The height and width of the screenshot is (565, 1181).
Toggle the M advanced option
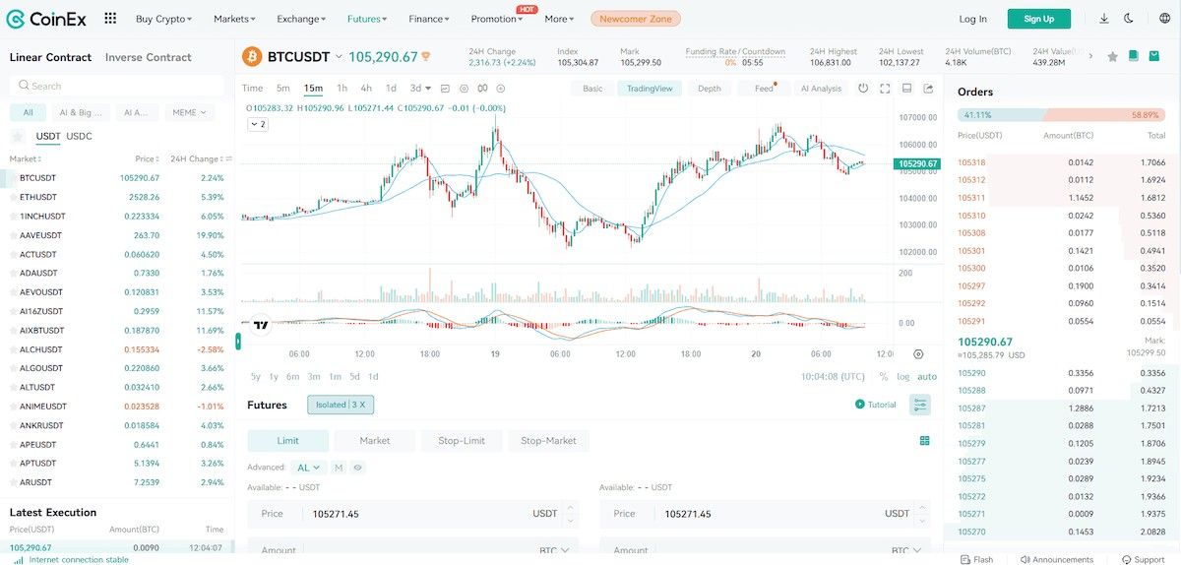coord(339,468)
